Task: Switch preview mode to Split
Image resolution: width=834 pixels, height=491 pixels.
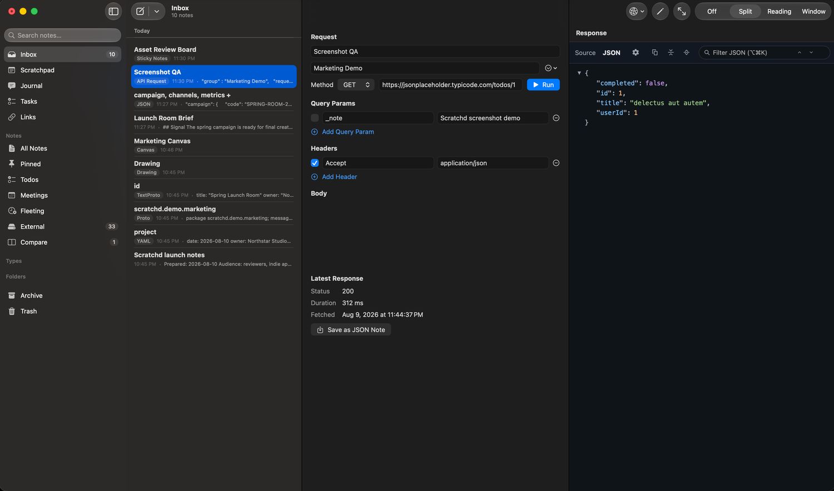Action: (x=745, y=11)
